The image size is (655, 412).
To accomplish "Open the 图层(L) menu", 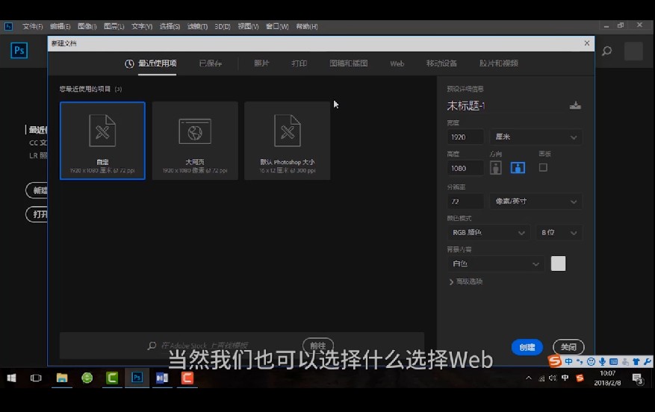I will pyautogui.click(x=114, y=26).
